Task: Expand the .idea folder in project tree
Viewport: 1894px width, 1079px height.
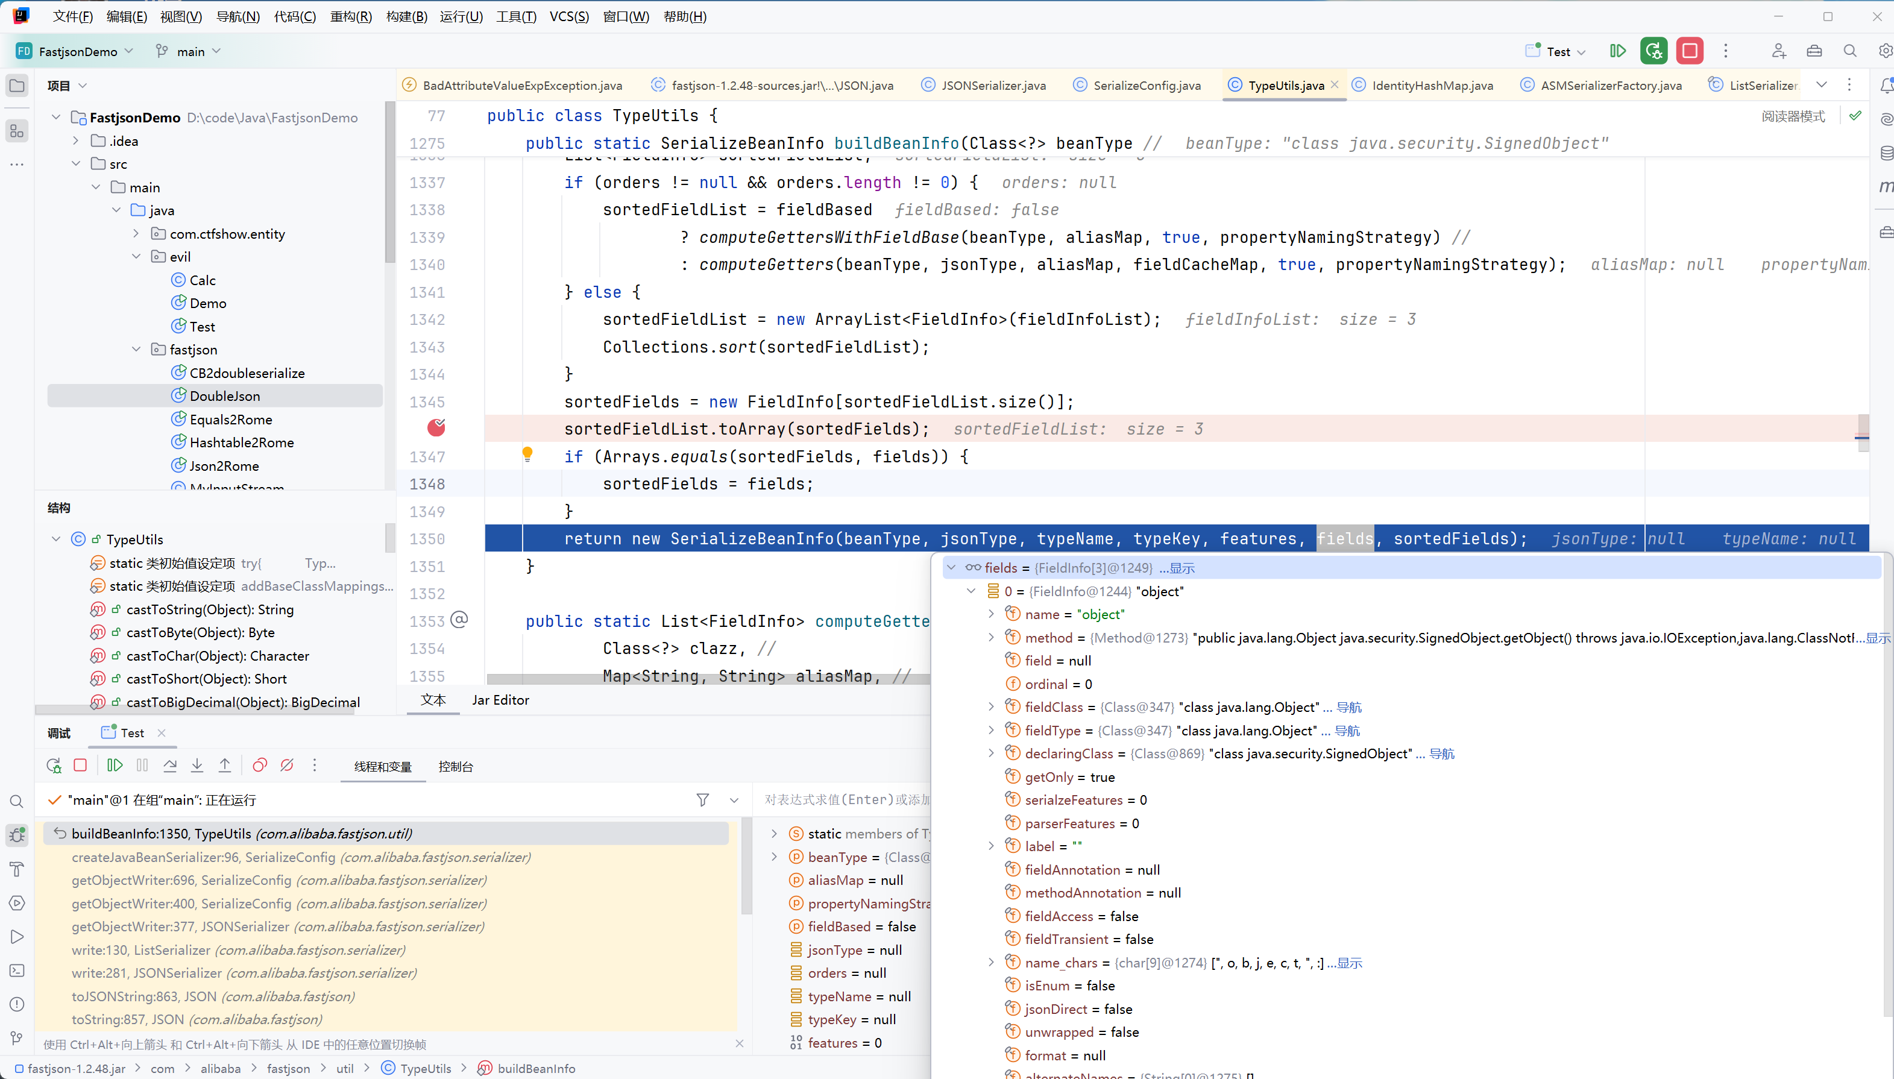Action: coord(75,140)
